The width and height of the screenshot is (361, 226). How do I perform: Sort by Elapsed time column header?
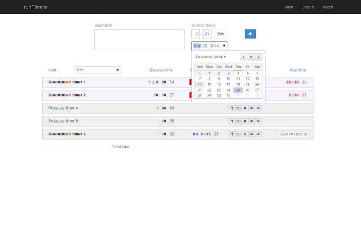click(161, 70)
